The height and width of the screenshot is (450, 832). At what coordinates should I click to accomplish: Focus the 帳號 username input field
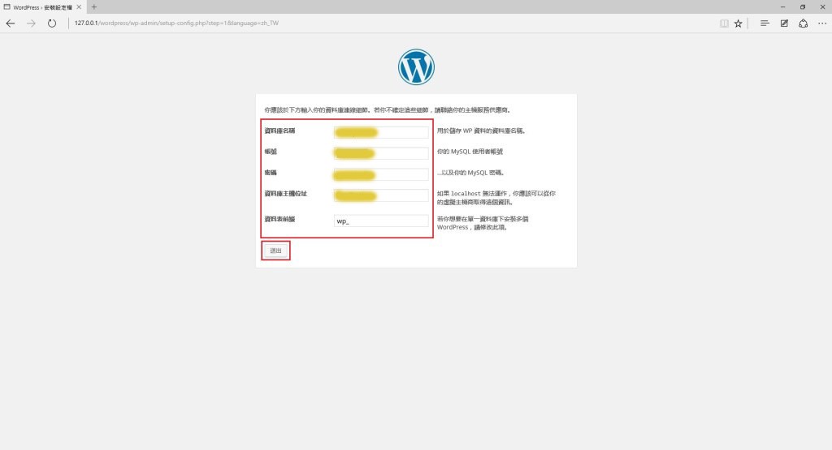[x=381, y=153]
